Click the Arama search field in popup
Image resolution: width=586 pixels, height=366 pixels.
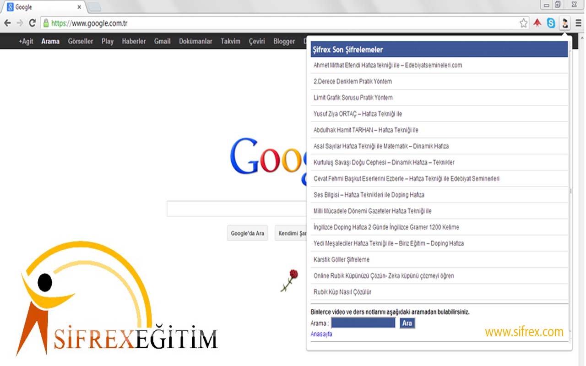pyautogui.click(x=363, y=323)
